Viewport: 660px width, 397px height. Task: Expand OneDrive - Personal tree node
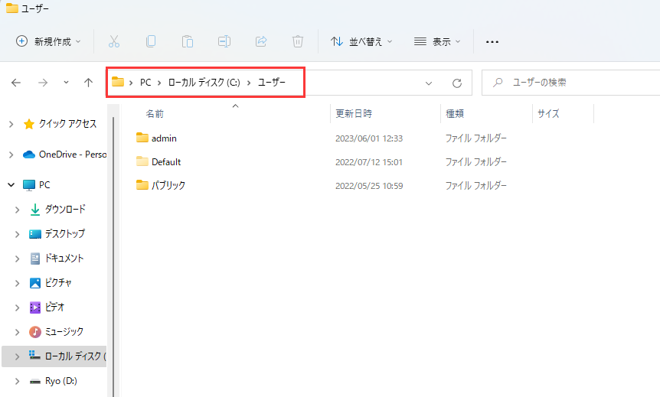coord(11,155)
